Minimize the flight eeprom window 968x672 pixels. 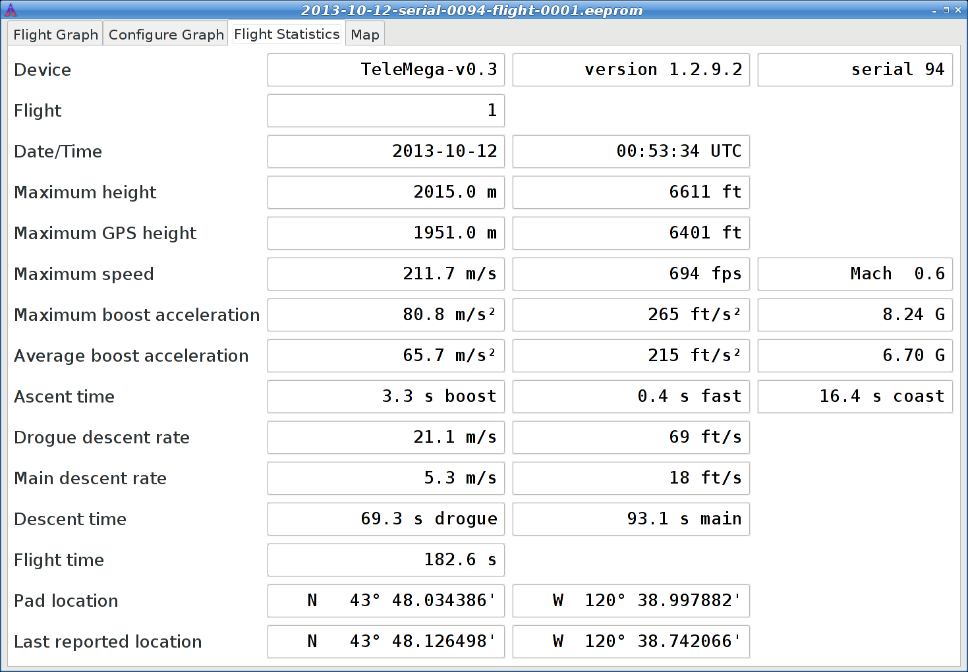934,11
